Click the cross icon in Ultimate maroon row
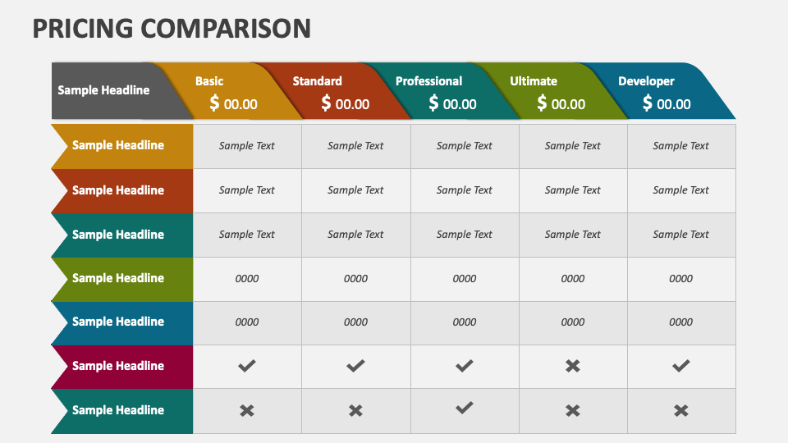788x443 pixels. [x=572, y=366]
